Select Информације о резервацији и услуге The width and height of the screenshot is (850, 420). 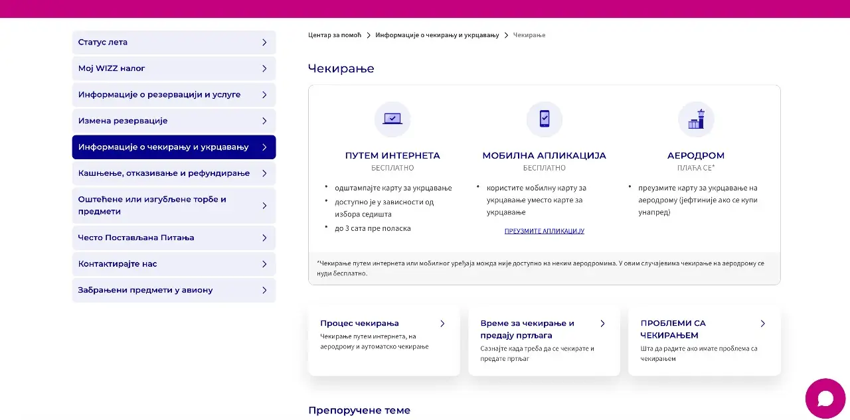pyautogui.click(x=174, y=95)
